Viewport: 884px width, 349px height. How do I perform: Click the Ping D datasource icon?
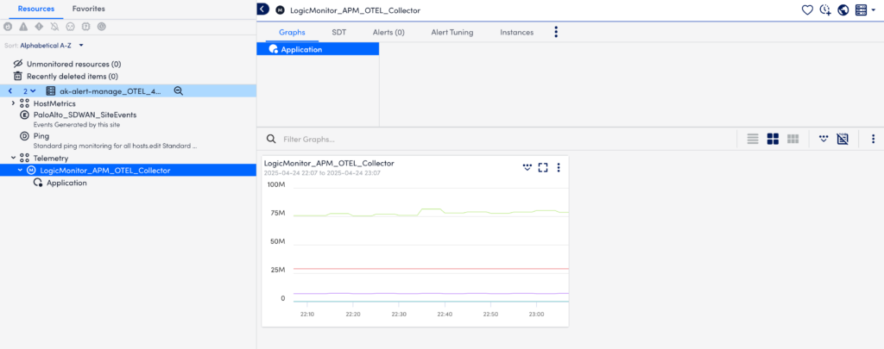pos(24,136)
